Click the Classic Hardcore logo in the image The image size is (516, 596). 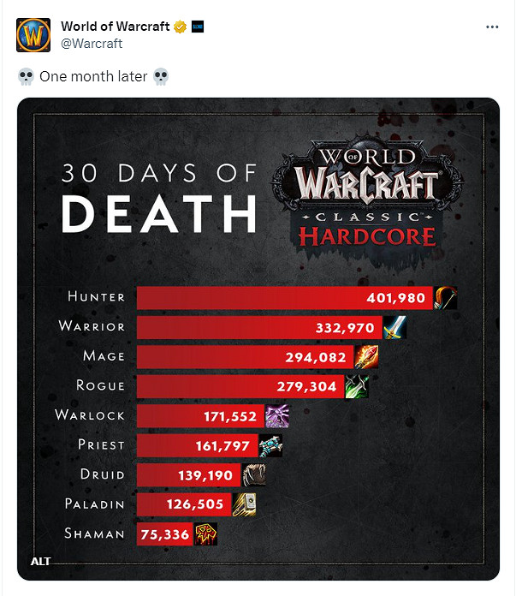coord(367,197)
